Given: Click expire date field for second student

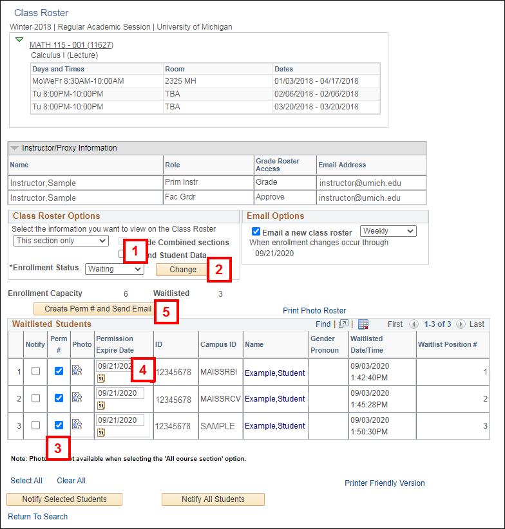Looking at the screenshot, I should point(120,393).
